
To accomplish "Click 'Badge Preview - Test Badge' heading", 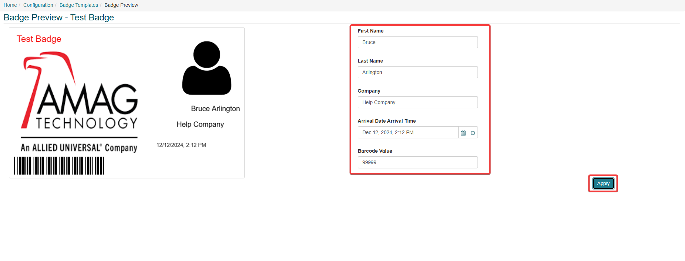I will 59,18.
